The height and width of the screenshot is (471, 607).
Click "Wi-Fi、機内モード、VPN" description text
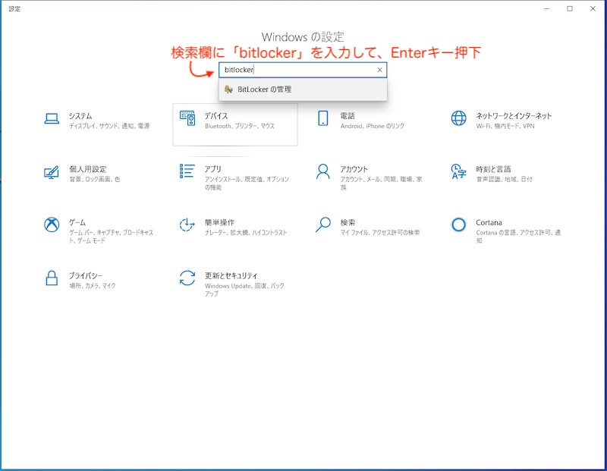(505, 126)
